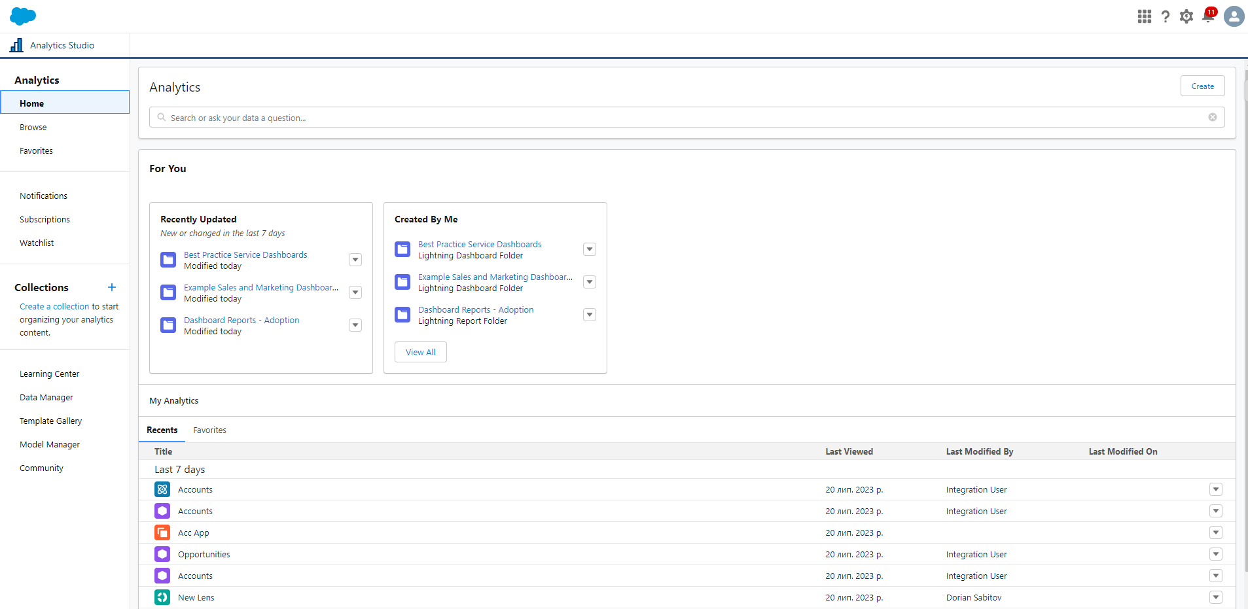Click the Salesforce cloud logo
This screenshot has height=609, width=1248.
(23, 16)
